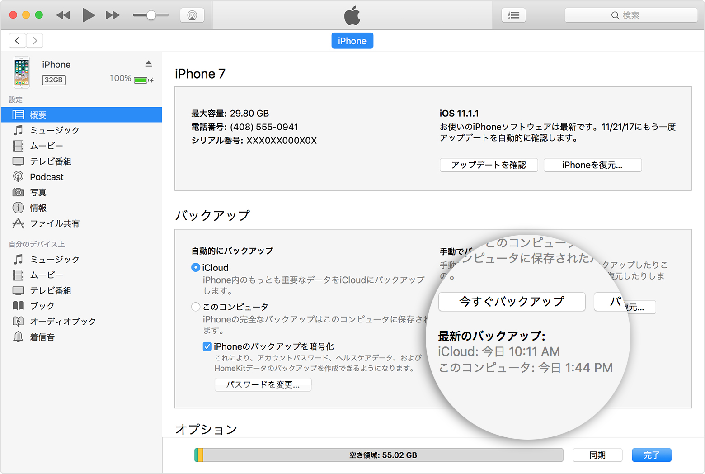Select 概要 in the settings sidebar

point(81,115)
